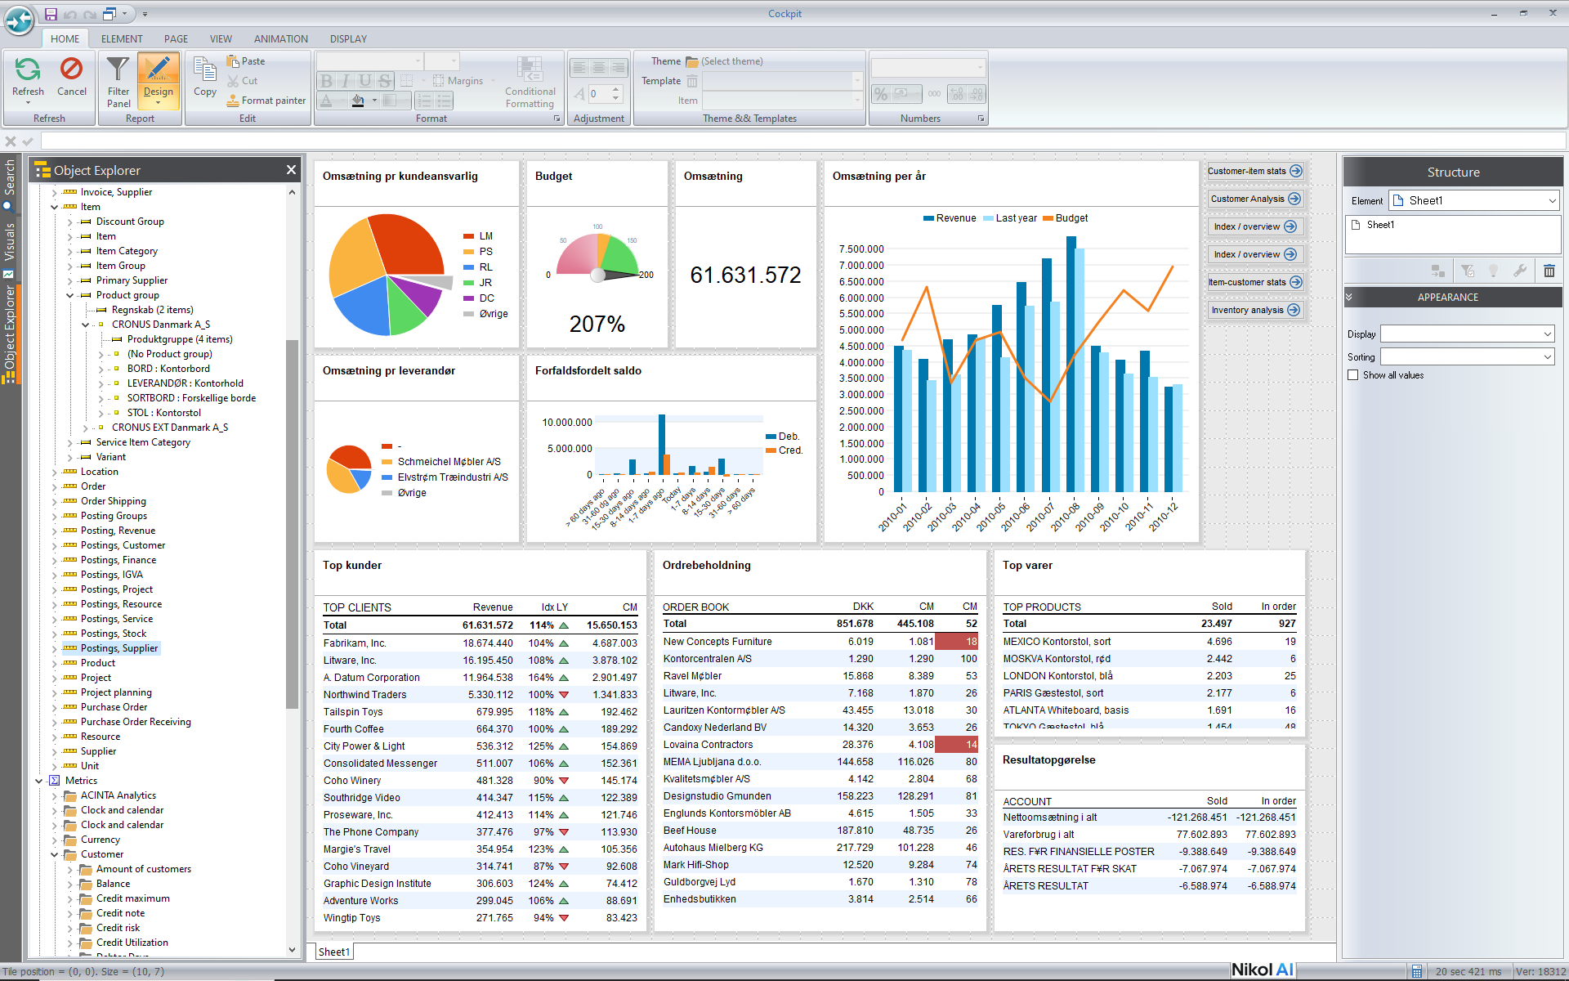Click the Cockpit application orb button
Viewport: 1569px width, 981px height.
[x=19, y=20]
